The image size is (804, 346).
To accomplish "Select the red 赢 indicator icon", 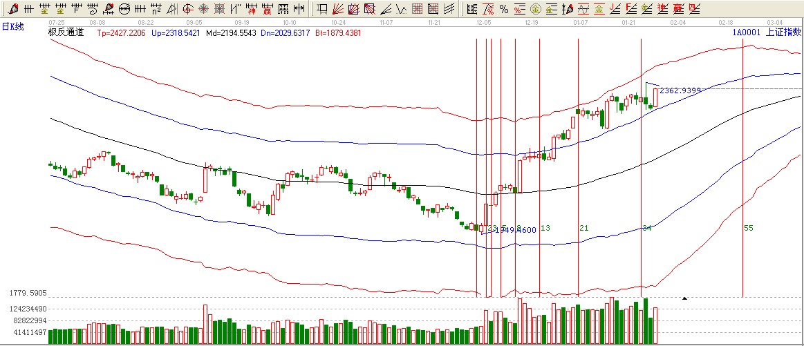I will click(x=267, y=9).
